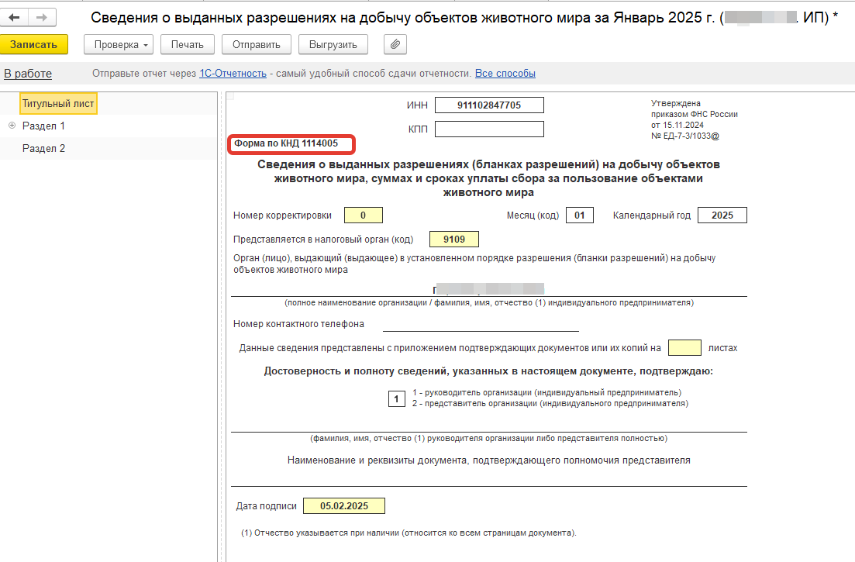Click the forward navigation arrow
The width and height of the screenshot is (855, 562).
click(x=42, y=16)
